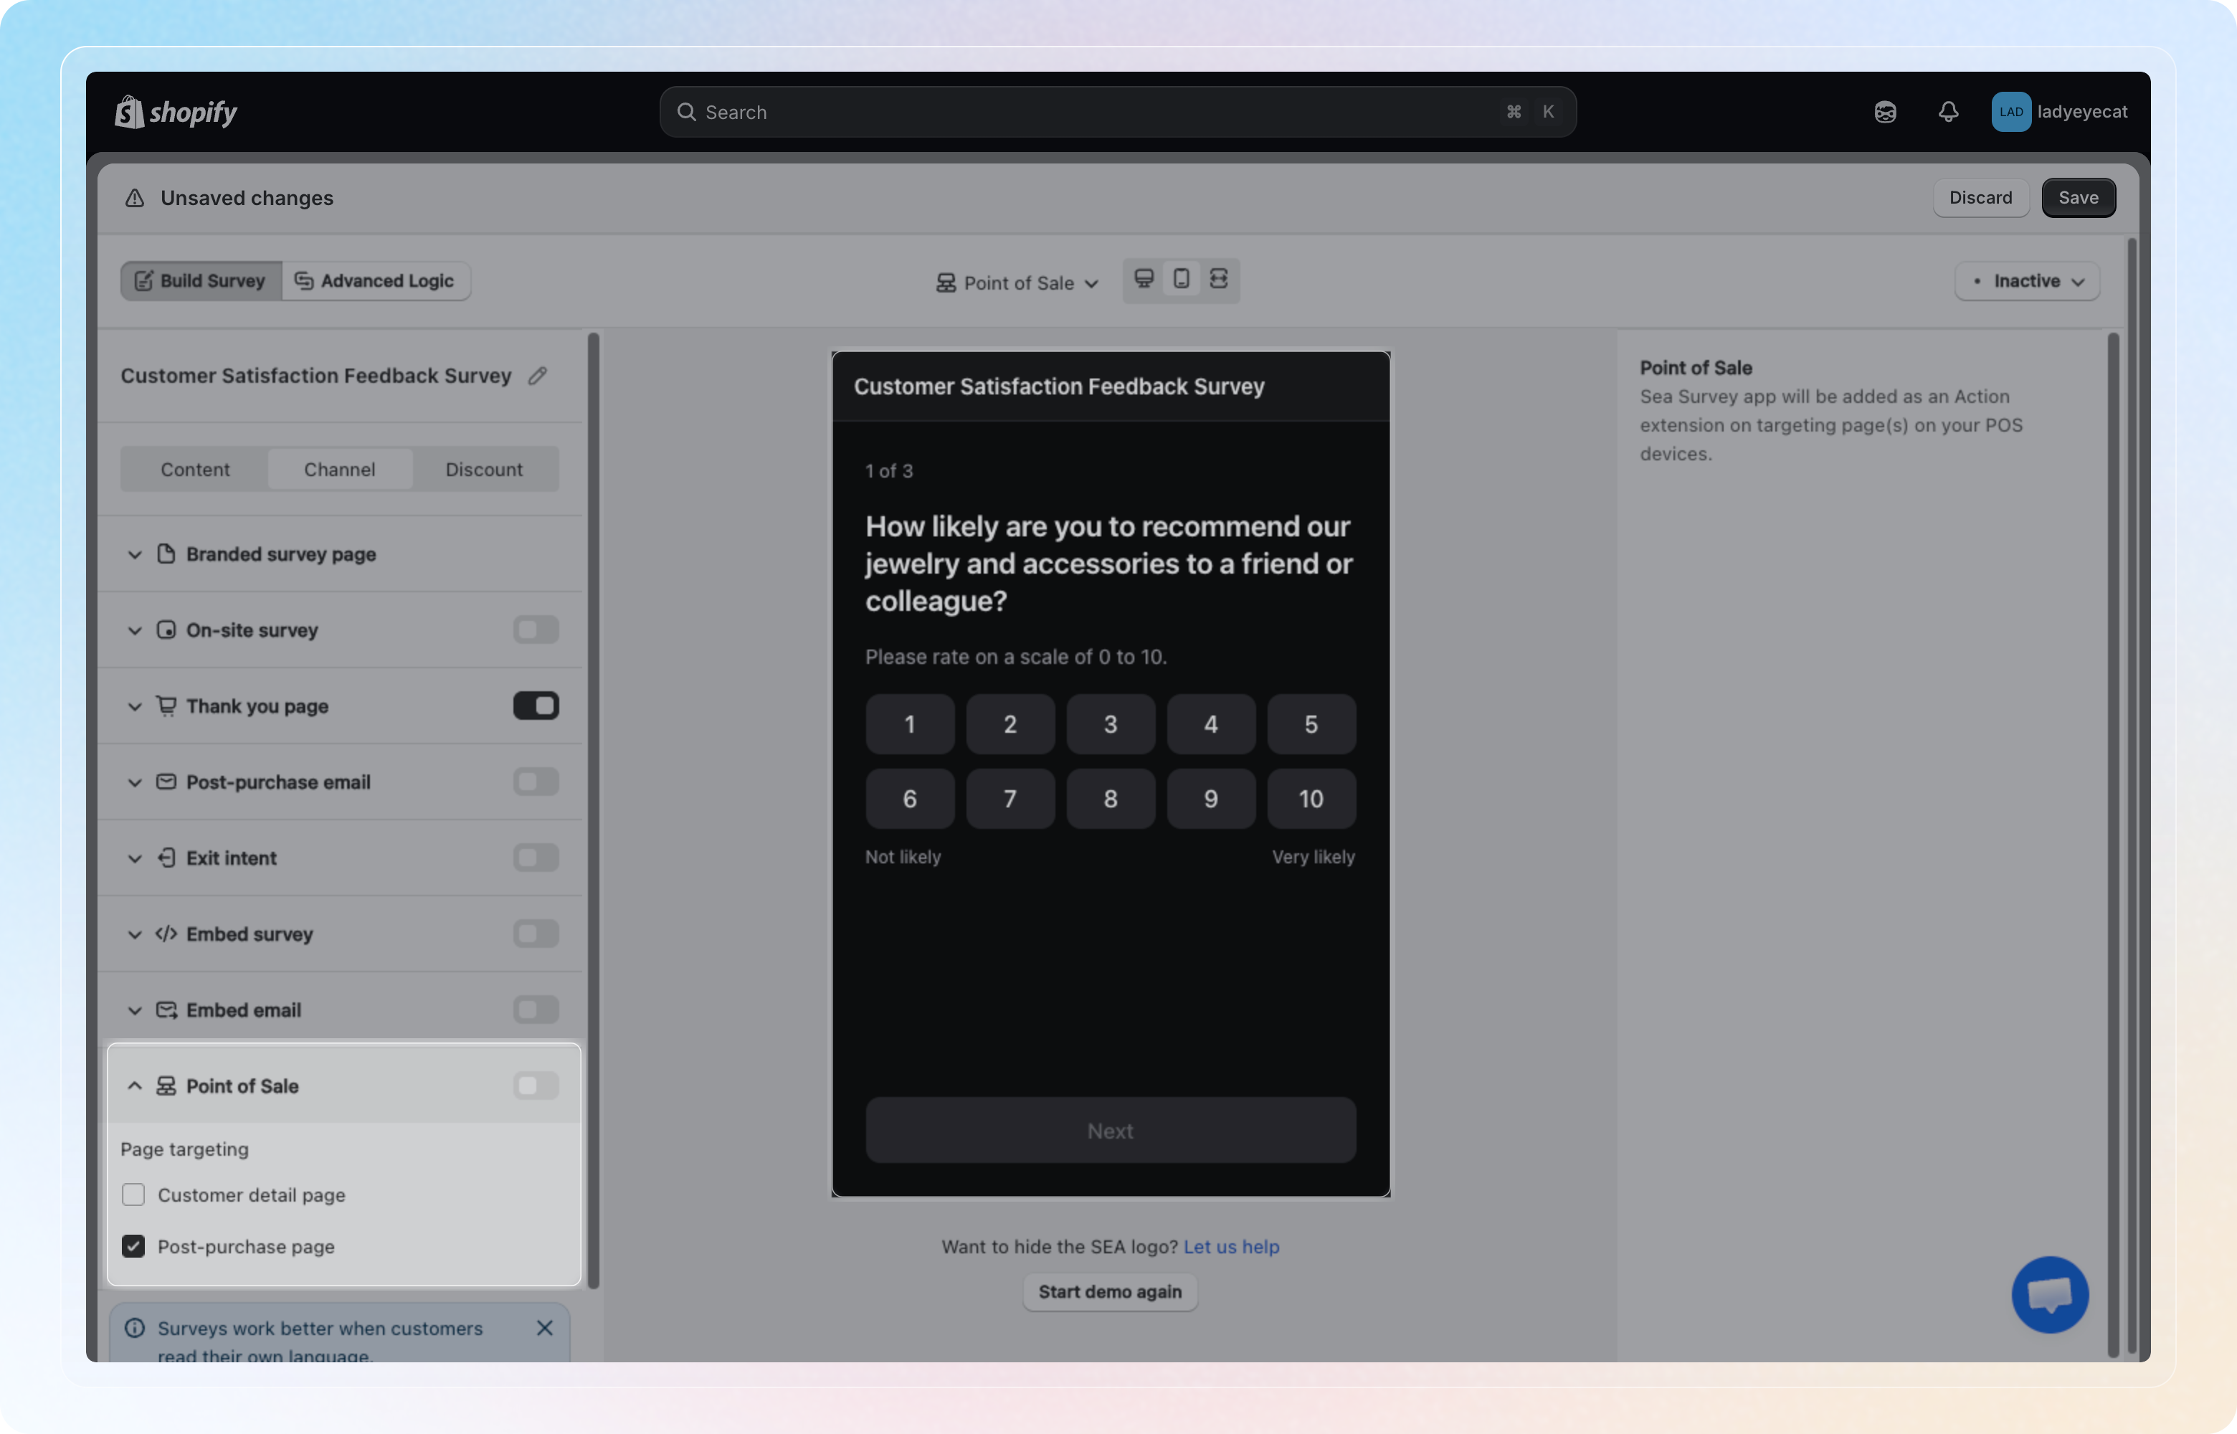Click the Shopify search field

pyautogui.click(x=1117, y=112)
